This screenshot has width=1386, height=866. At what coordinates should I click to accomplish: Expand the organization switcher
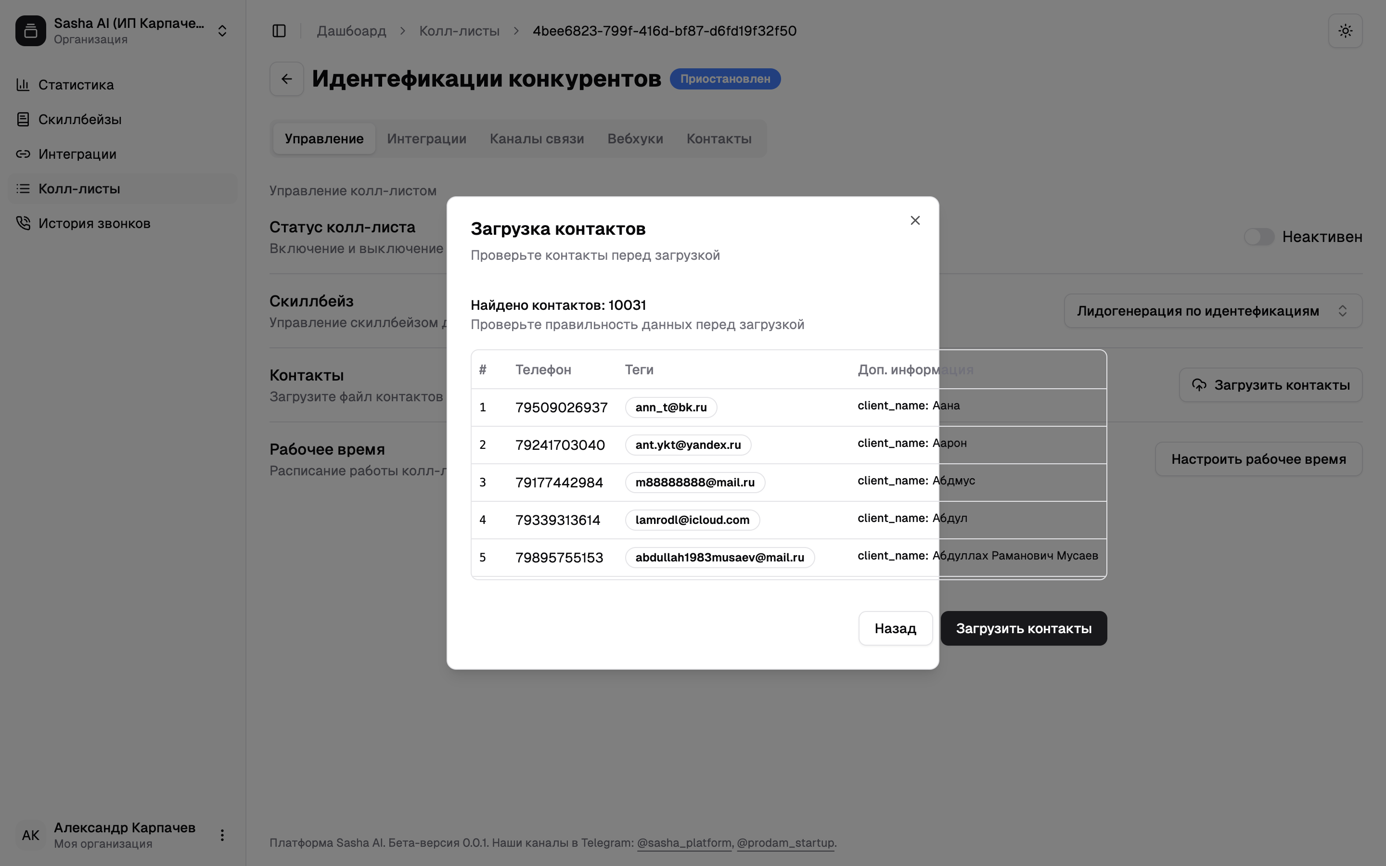click(x=222, y=31)
